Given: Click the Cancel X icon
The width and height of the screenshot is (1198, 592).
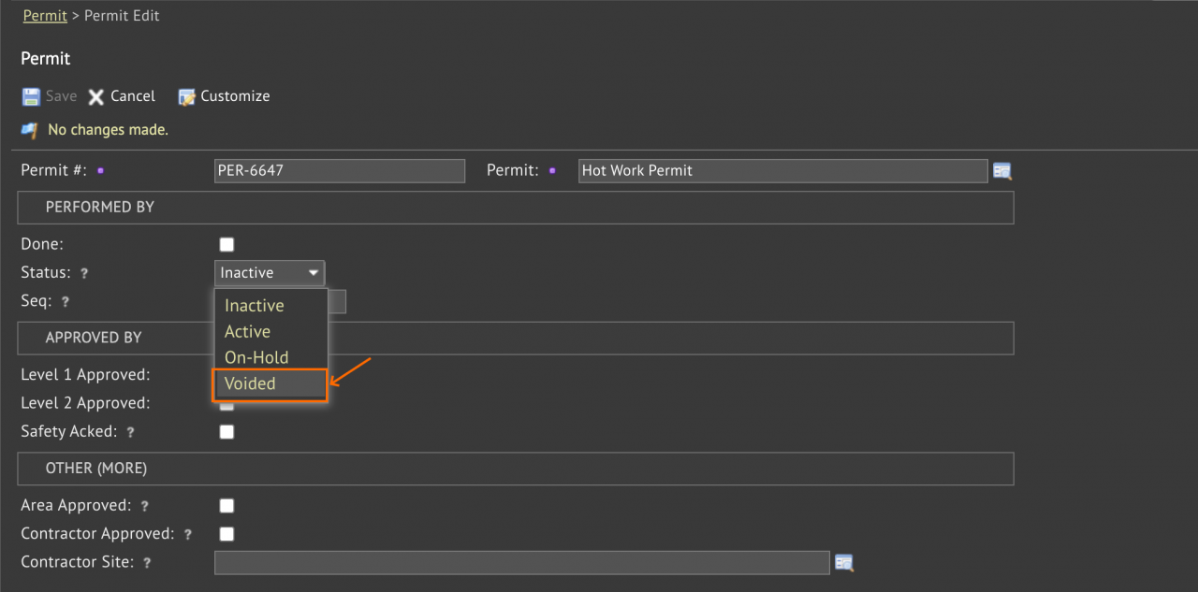Looking at the screenshot, I should (x=96, y=96).
